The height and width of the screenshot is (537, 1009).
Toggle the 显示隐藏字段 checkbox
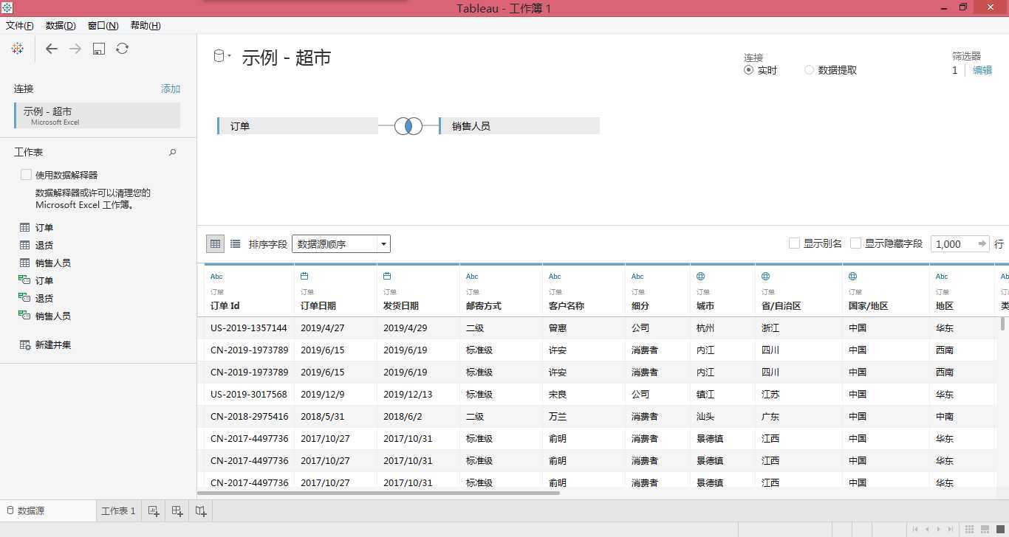coord(856,243)
